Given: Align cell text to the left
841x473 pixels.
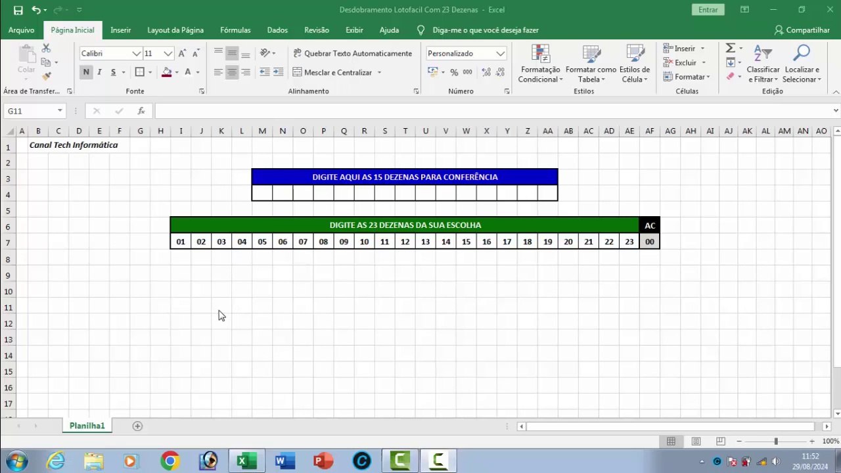Looking at the screenshot, I should [218, 72].
